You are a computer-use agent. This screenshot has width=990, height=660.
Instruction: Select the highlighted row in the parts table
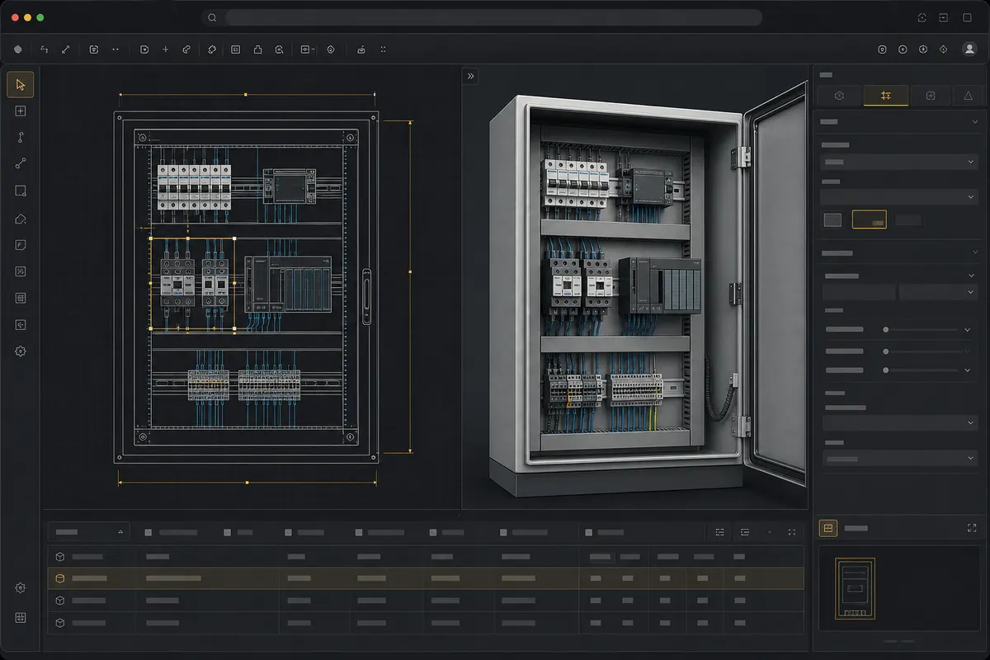point(426,578)
